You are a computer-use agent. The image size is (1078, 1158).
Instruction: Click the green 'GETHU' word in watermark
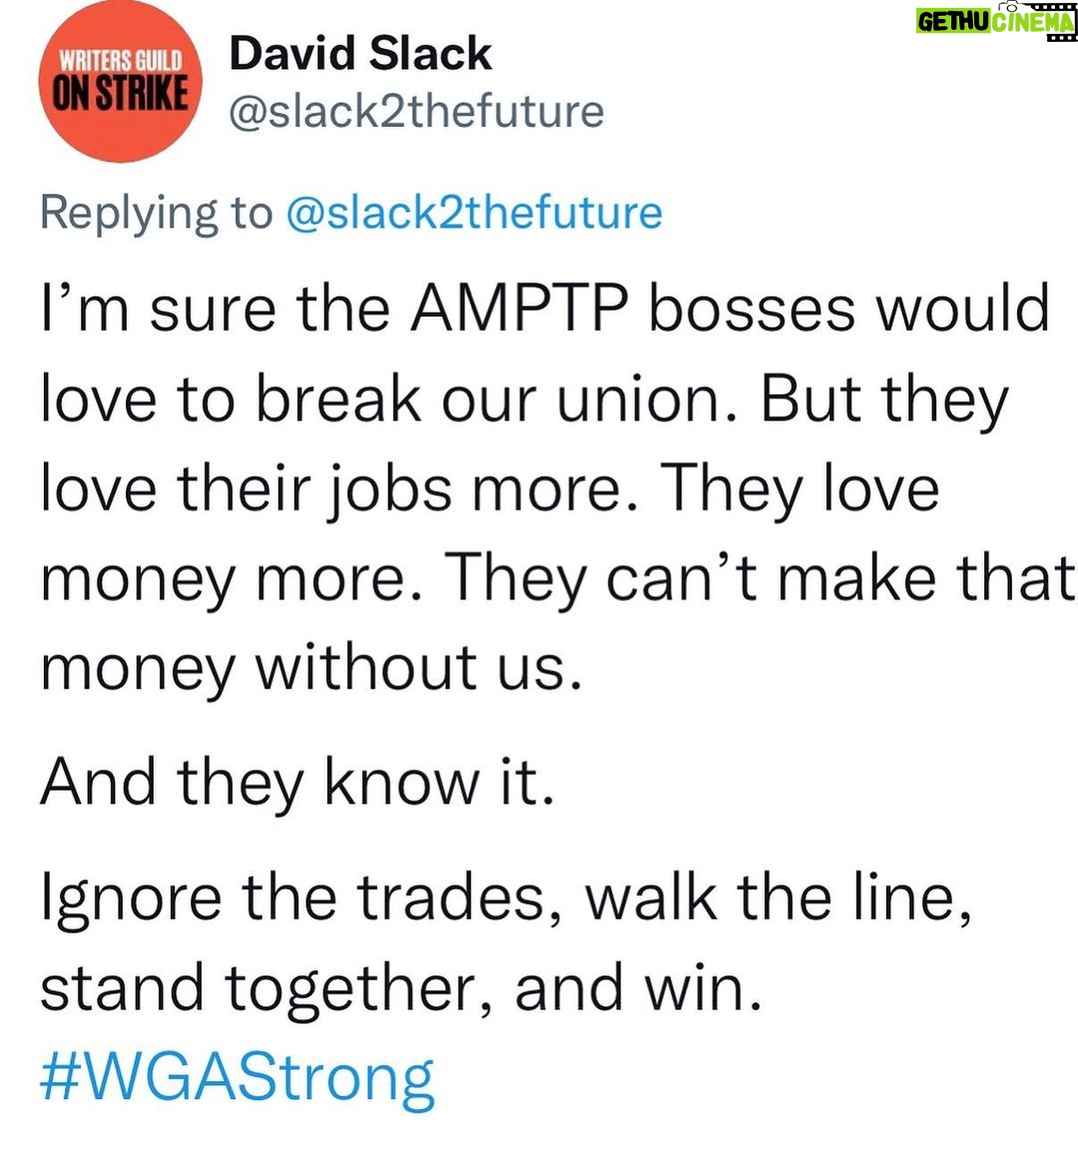click(x=952, y=23)
